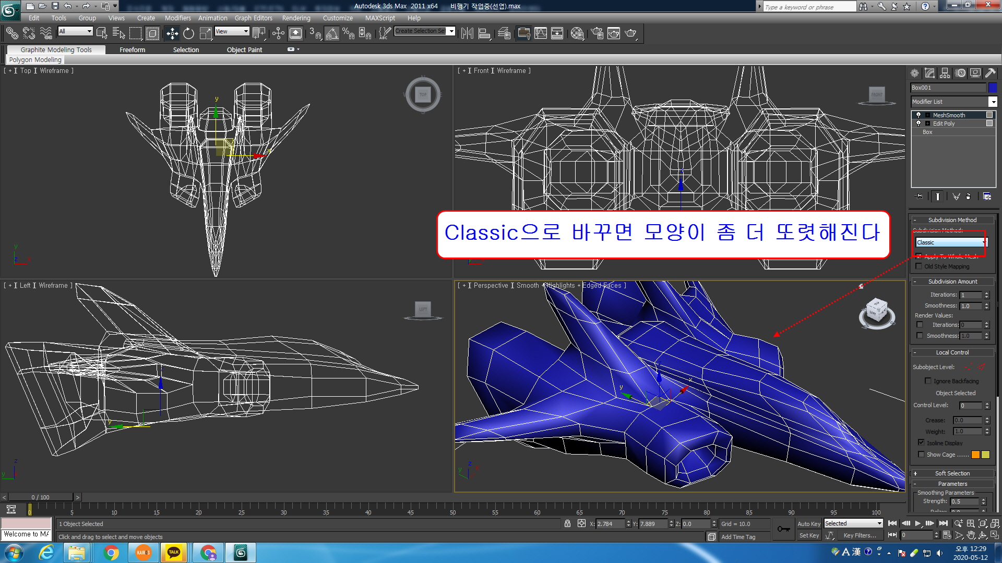The height and width of the screenshot is (563, 1002).
Task: Select the Rotate tool in toolbar
Action: (x=188, y=33)
